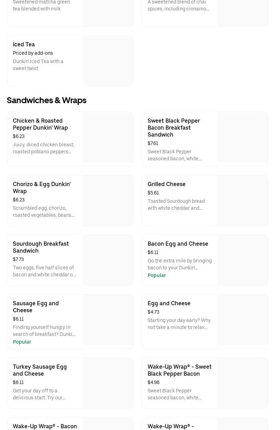Open the Sourdough Breakfast Sandwich item
The image size is (280, 430).
[x=41, y=247]
